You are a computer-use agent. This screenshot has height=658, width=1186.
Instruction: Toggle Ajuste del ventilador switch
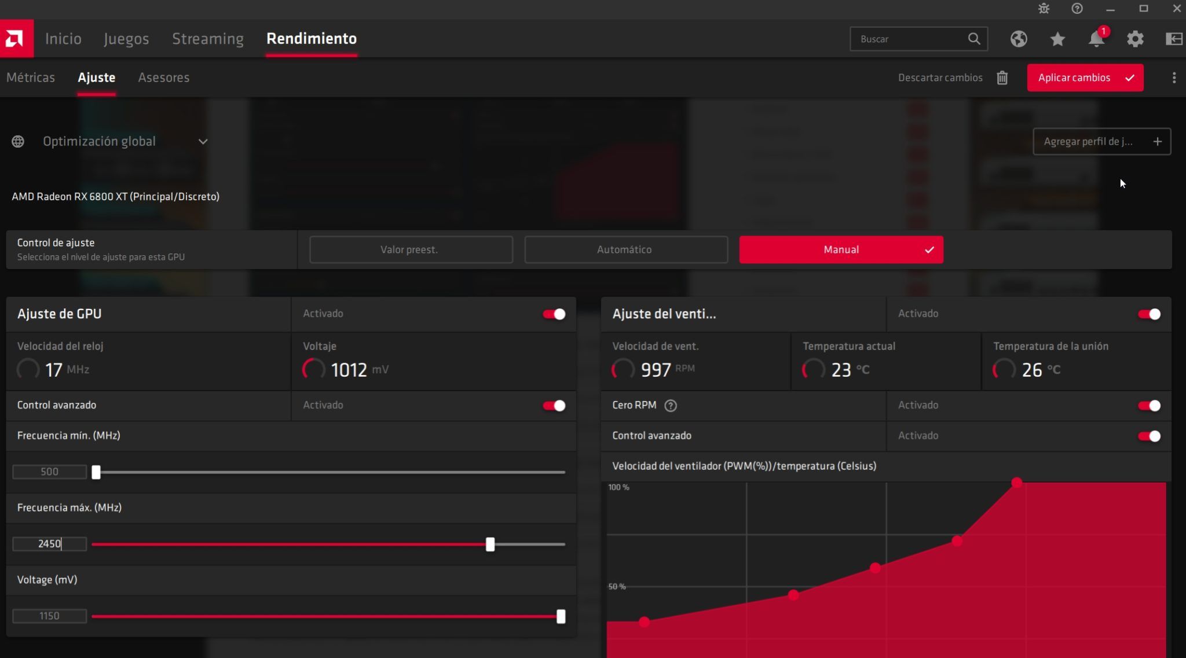[x=1150, y=314]
